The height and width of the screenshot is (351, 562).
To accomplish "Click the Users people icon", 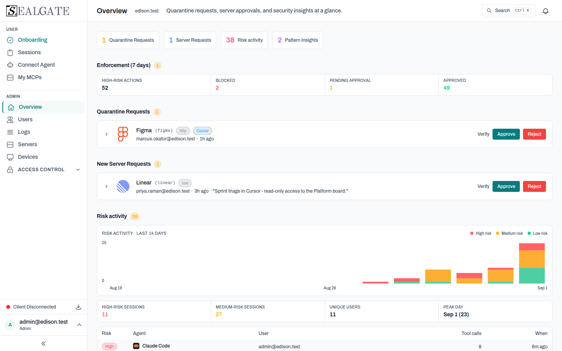I will (x=10, y=119).
